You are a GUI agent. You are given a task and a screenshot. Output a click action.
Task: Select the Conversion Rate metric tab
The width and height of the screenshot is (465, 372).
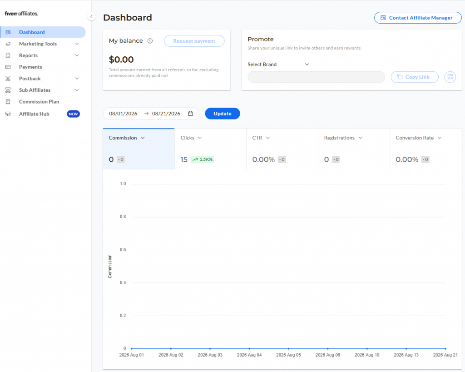[x=426, y=149]
